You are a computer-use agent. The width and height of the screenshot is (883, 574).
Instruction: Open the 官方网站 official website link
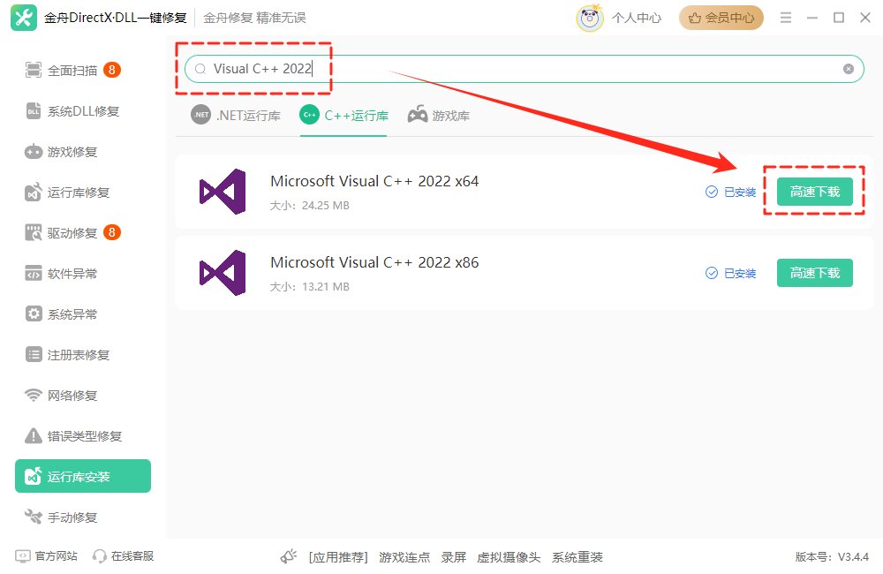coord(46,556)
